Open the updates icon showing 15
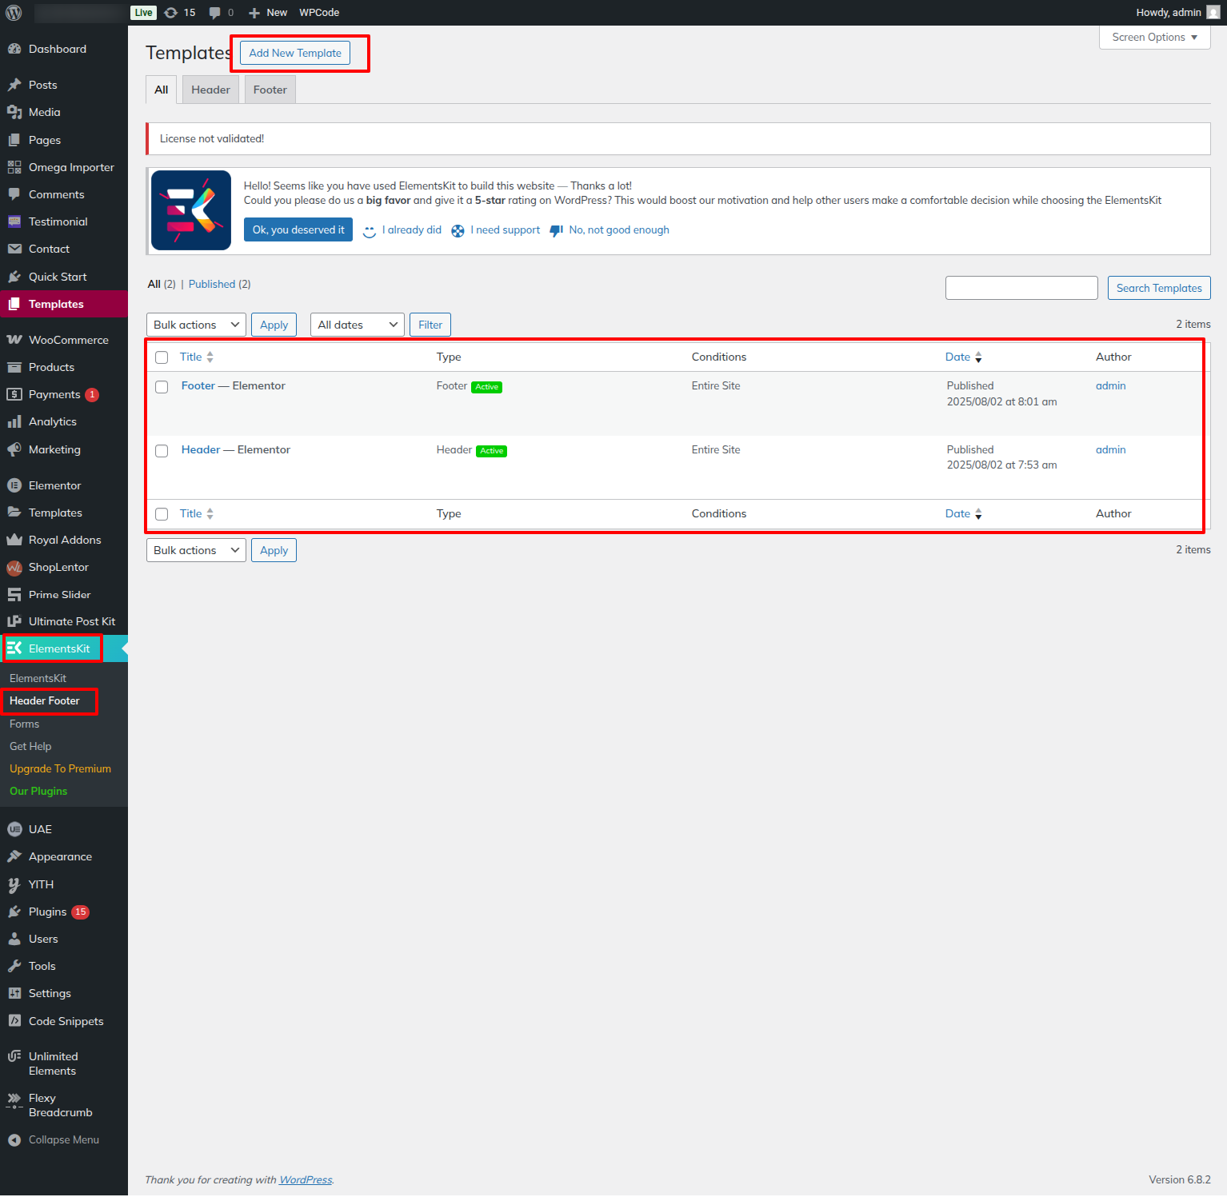This screenshot has height=1197, width=1227. 171,13
